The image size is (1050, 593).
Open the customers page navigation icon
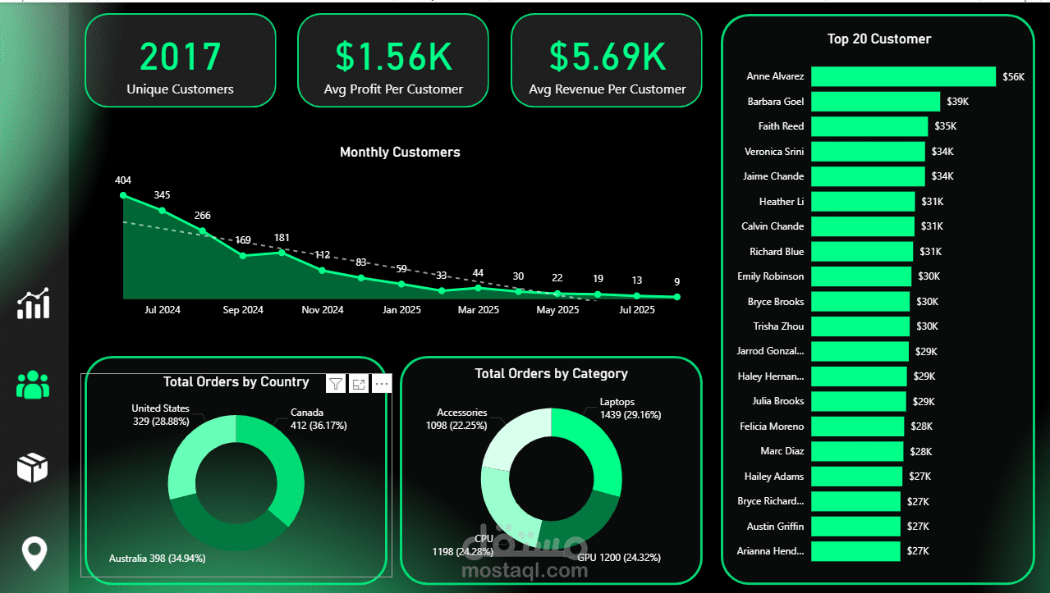(x=33, y=384)
